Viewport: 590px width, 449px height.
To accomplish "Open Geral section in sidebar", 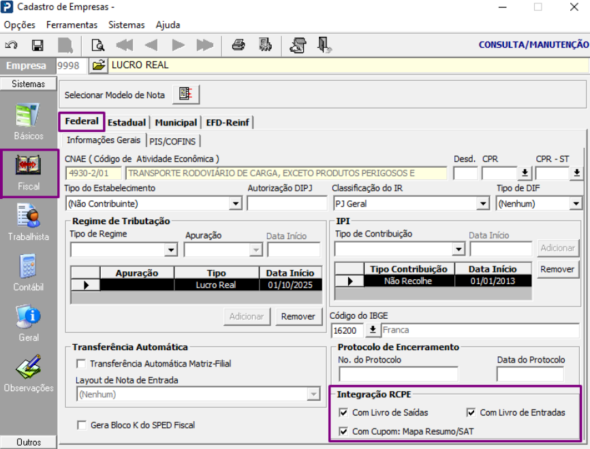I will point(29,324).
